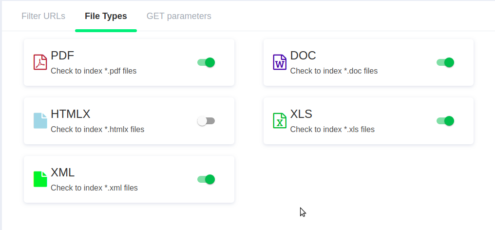Screen dimensions: 495x230
Task: Click the PDF heading text
Action: [x=62, y=56]
